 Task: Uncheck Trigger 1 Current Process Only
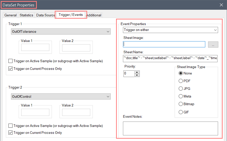tap(10, 69)
